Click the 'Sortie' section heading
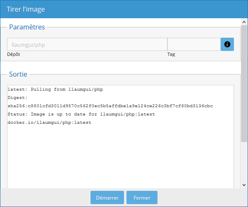 (18, 75)
